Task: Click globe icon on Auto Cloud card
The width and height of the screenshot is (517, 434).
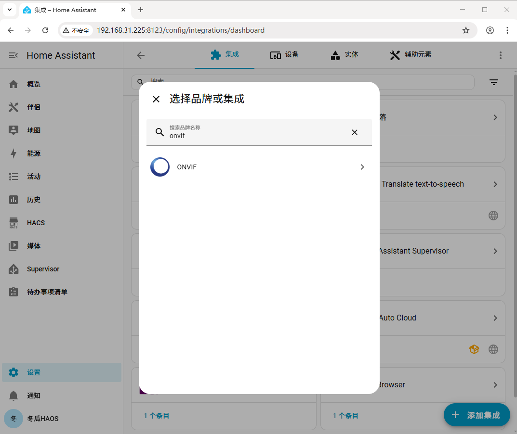Action: click(x=493, y=349)
